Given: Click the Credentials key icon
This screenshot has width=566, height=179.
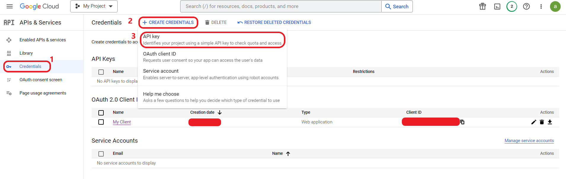Looking at the screenshot, I should [9, 66].
